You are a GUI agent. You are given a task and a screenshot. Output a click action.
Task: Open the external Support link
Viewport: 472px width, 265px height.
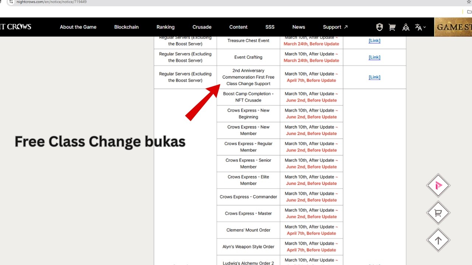(x=335, y=27)
